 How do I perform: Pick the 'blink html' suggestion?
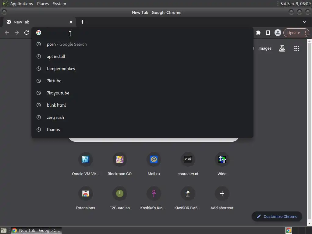pos(142,105)
